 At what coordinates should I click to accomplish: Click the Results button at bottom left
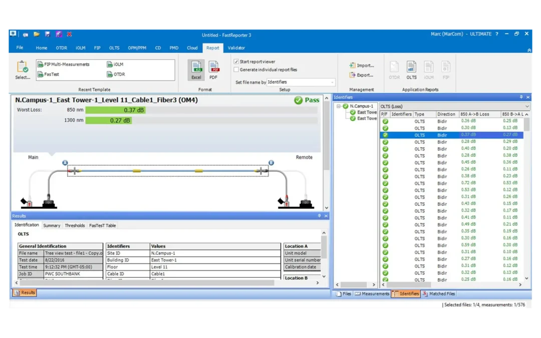[25, 292]
